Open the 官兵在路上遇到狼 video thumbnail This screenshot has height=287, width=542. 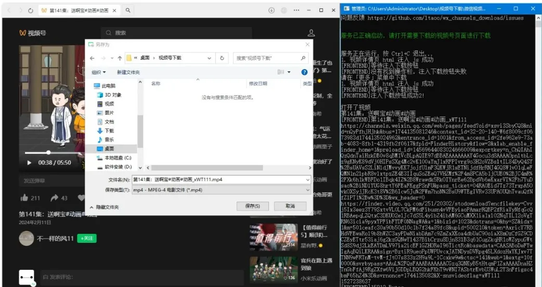[x=274, y=269]
